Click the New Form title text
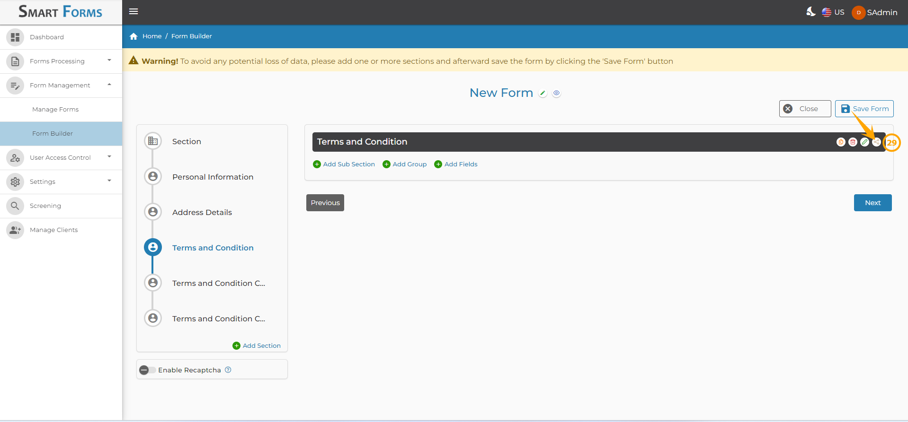The width and height of the screenshot is (908, 422). coord(501,93)
